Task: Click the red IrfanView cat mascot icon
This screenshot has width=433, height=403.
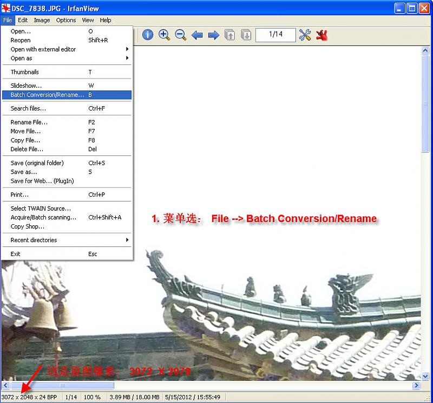Action: (x=322, y=35)
